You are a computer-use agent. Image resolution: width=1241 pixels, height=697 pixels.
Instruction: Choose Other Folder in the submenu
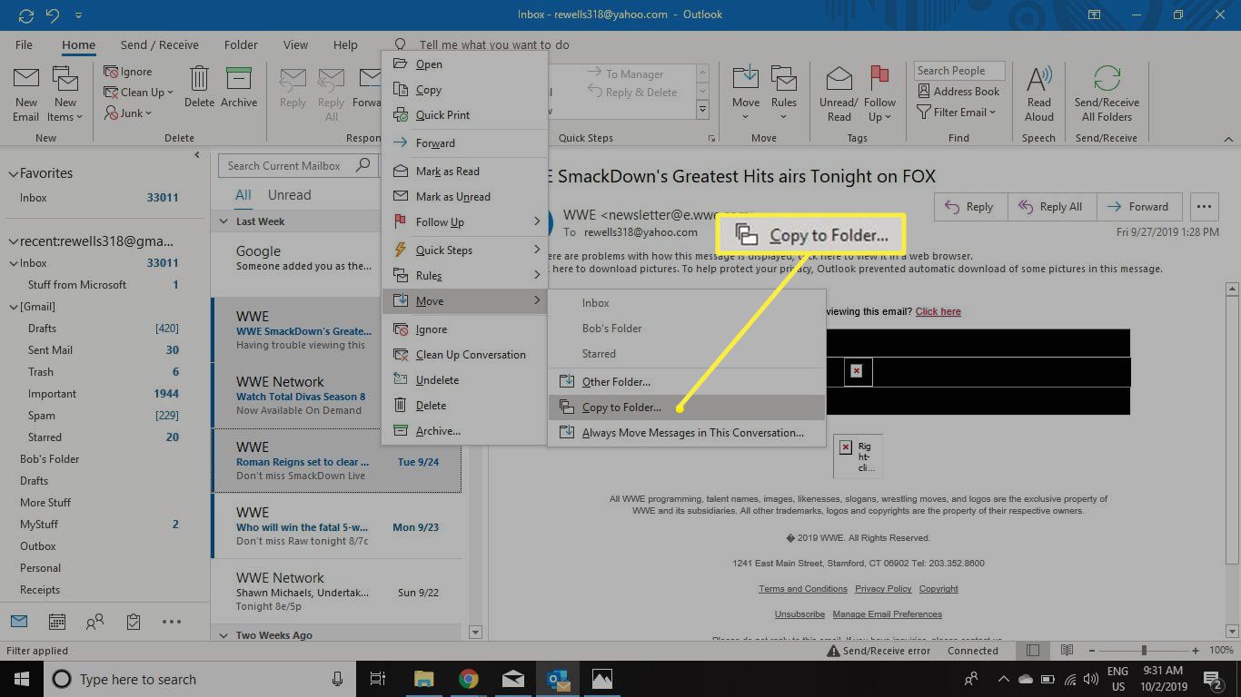[x=687, y=382]
